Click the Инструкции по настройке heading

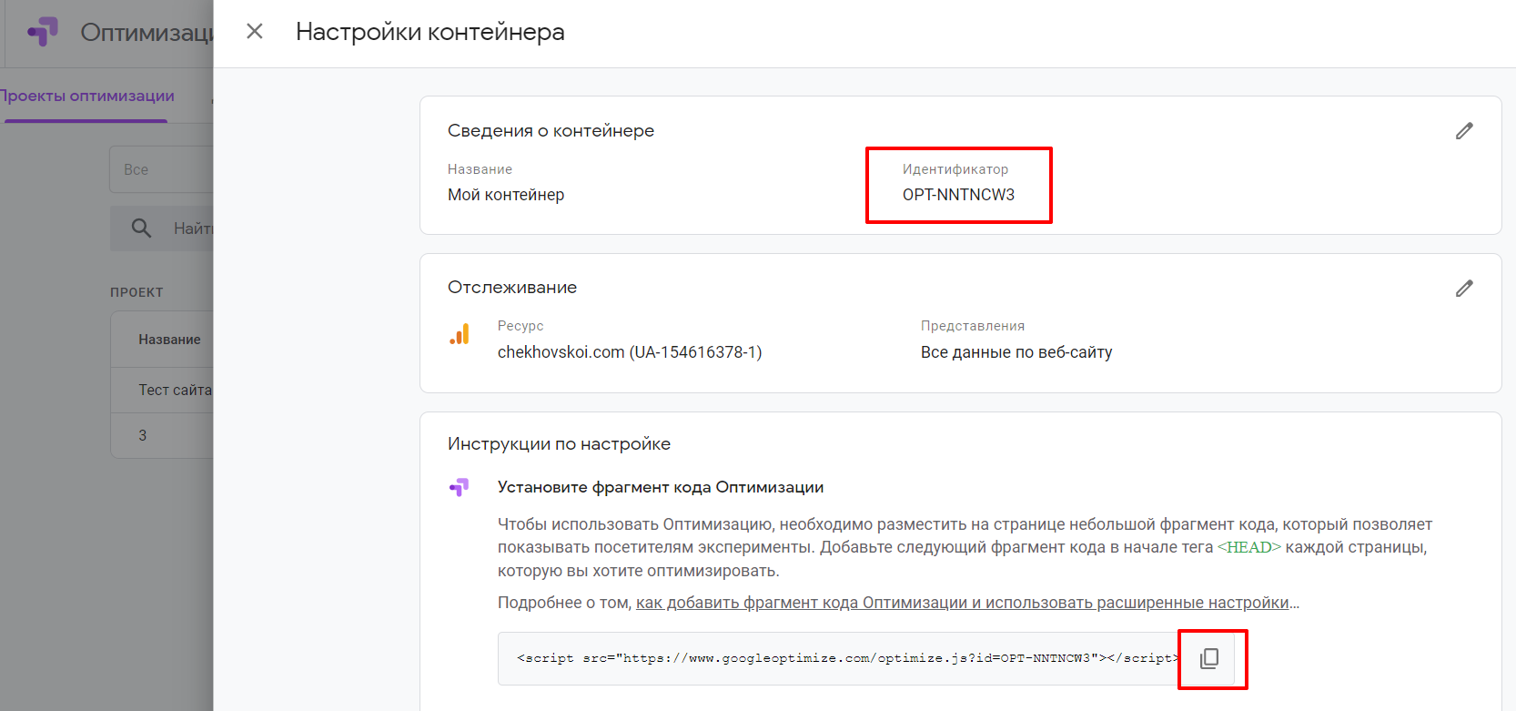click(x=559, y=444)
